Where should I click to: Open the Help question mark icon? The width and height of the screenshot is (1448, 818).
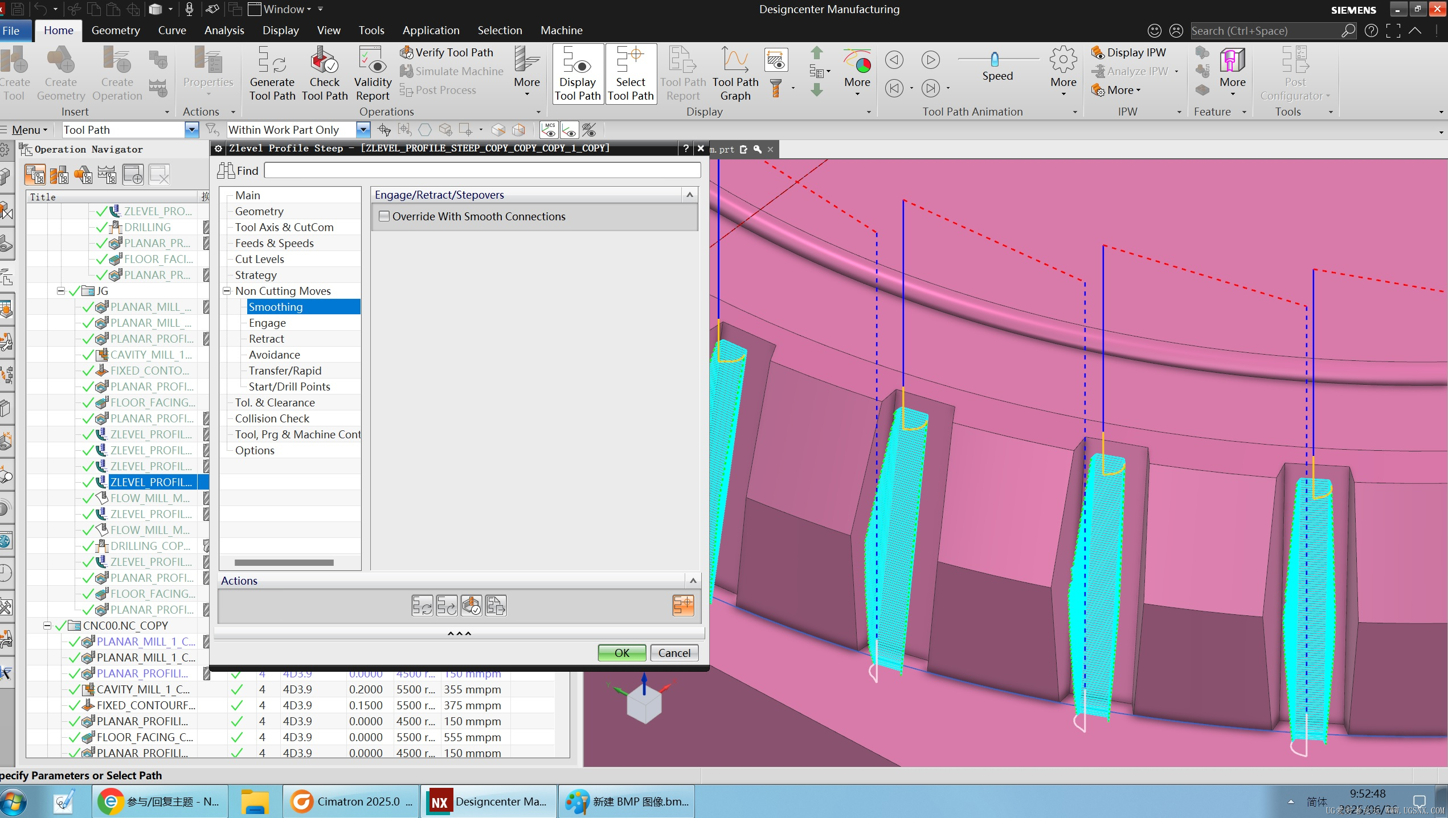coord(1371,31)
